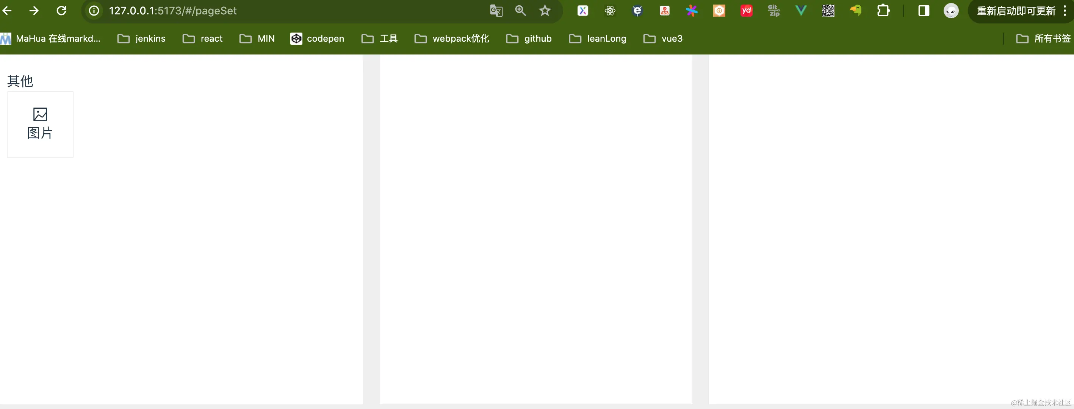Screen dimensions: 1074x409
Task: Reload the page with refresh icon
Action: (61, 11)
